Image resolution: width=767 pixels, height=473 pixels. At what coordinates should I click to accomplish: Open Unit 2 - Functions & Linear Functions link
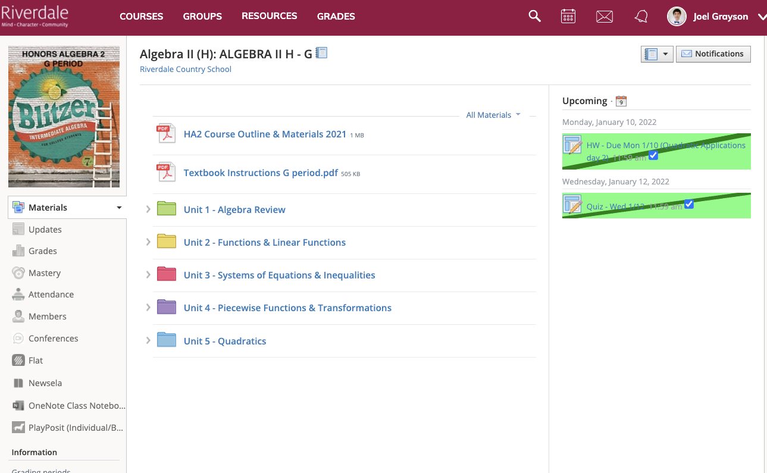265,242
